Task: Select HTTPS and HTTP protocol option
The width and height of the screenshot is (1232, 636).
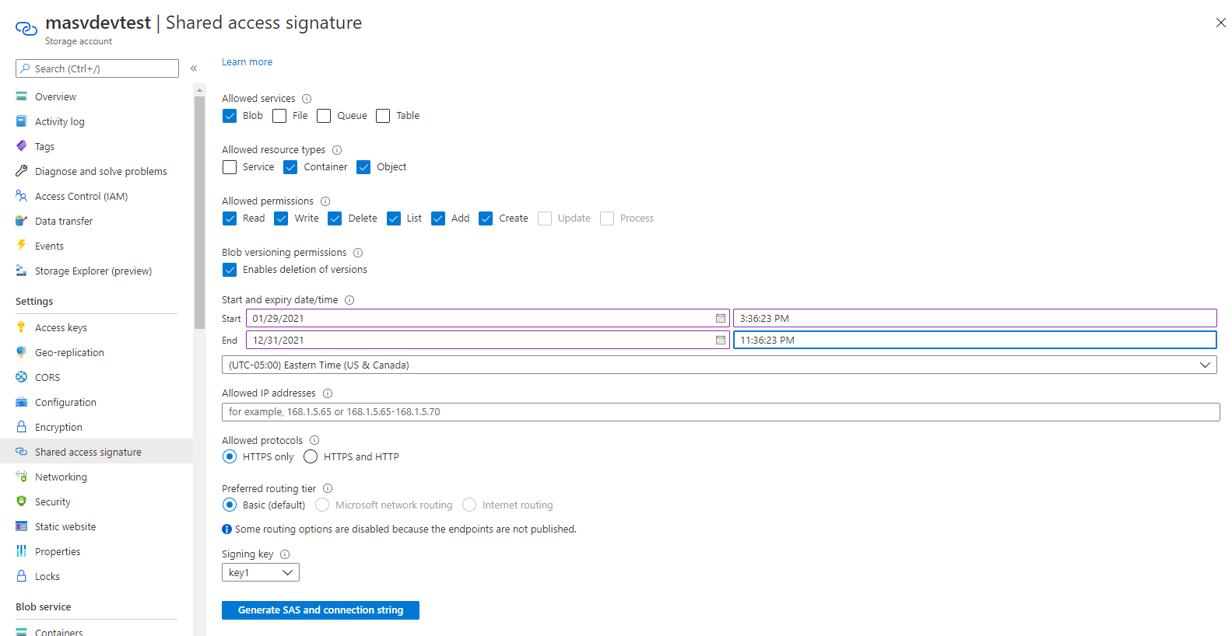Action: tap(311, 456)
